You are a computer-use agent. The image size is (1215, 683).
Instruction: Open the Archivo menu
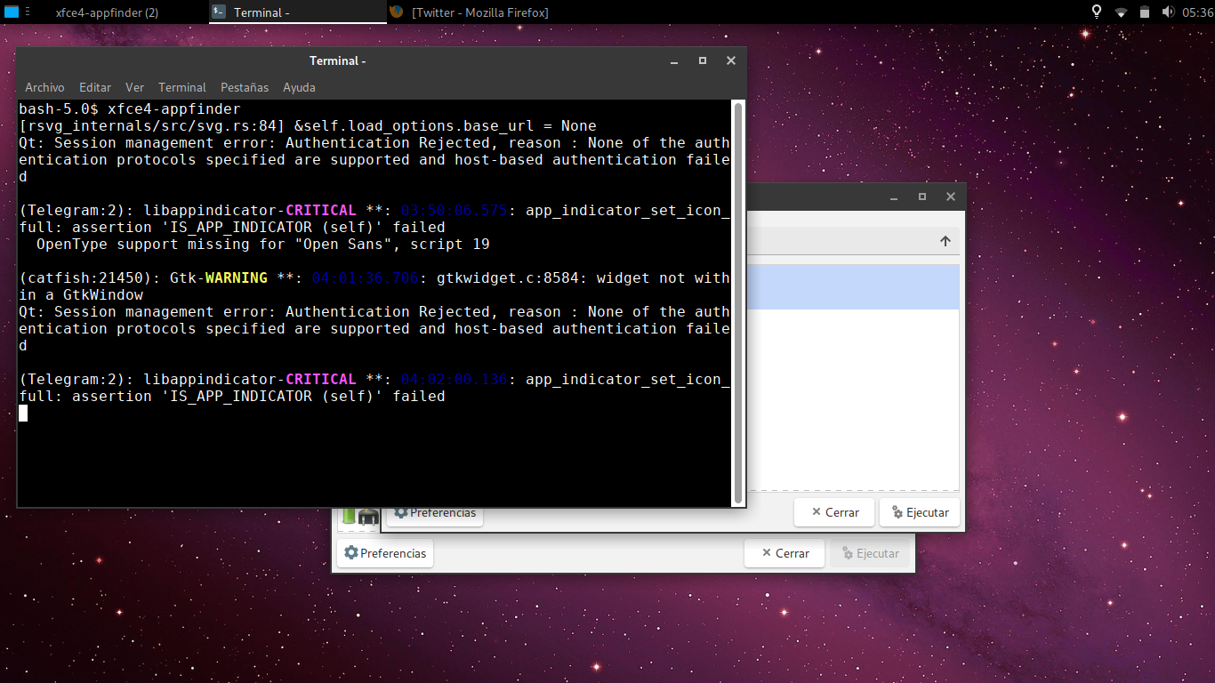44,87
